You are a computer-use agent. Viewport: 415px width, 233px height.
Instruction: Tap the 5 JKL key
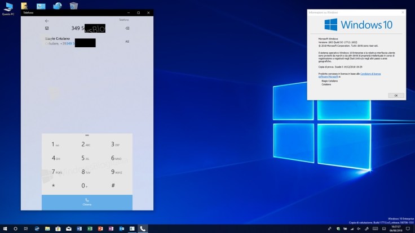(86, 158)
